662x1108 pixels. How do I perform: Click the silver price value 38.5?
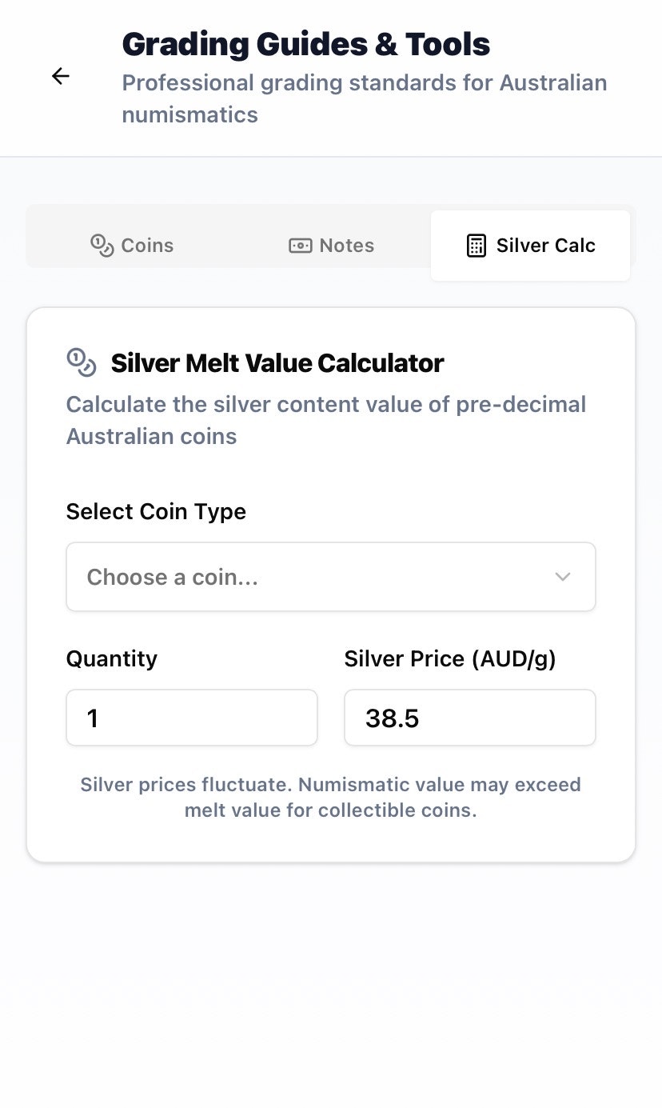click(x=391, y=718)
